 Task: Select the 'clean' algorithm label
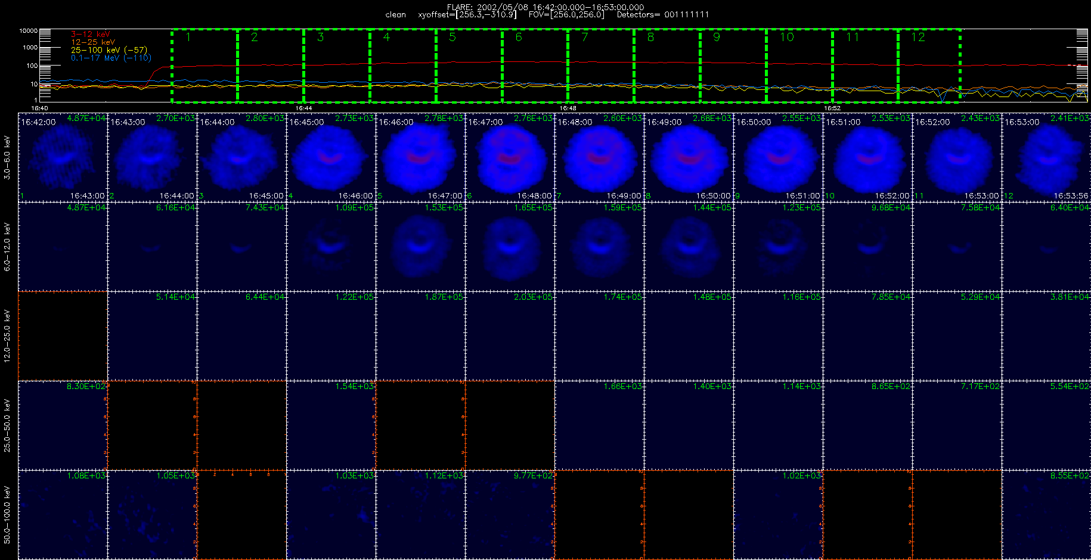(x=395, y=15)
